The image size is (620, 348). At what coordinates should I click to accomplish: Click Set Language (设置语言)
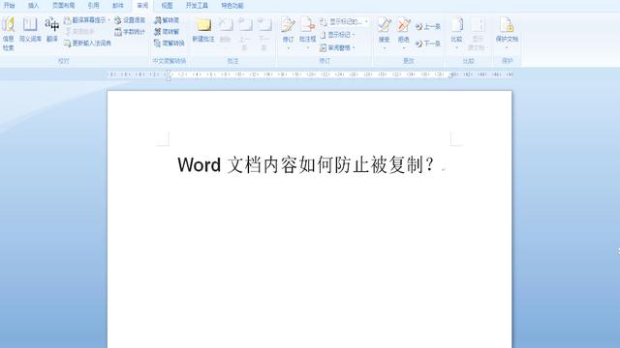[130, 20]
